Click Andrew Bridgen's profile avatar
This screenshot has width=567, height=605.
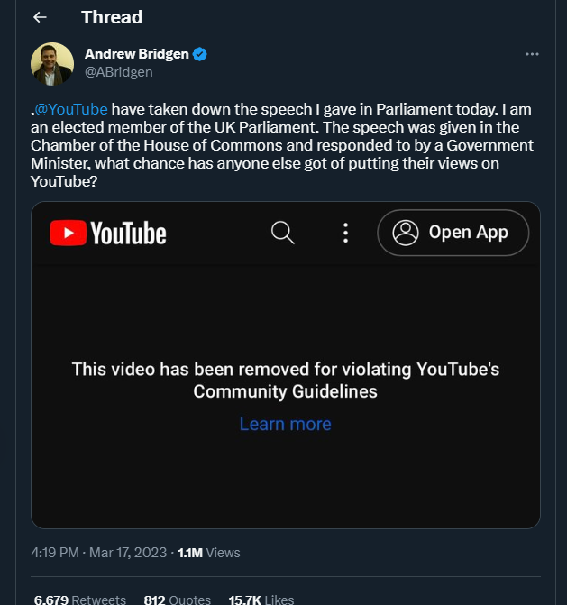click(x=52, y=63)
